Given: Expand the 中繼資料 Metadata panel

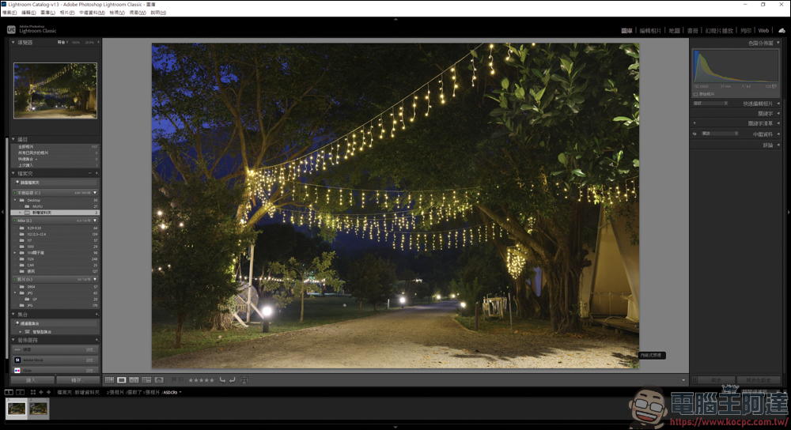Looking at the screenshot, I should click(778, 134).
